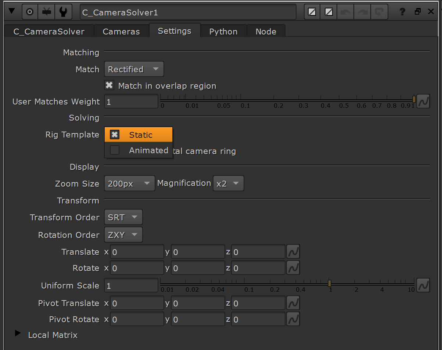Click the Pivot Rotate x field
Viewport: 442px width, 350px height.
[x=137, y=319]
